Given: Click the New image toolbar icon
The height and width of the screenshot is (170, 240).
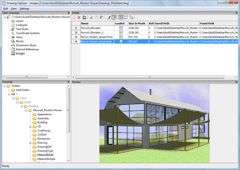Looking at the screenshot, I should (74, 18).
